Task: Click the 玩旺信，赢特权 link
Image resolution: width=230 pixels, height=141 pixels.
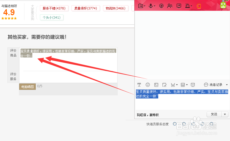Action: 148,115
